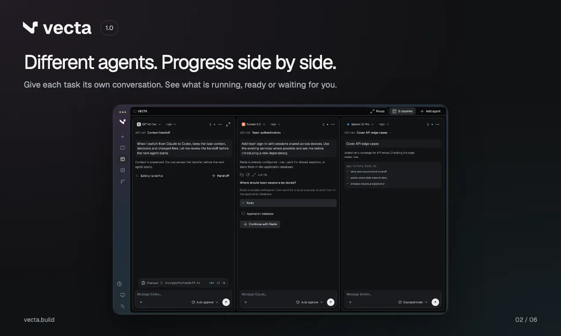This screenshot has width=561, height=336.
Task: Click Continue with Redis
Action: coord(260,224)
